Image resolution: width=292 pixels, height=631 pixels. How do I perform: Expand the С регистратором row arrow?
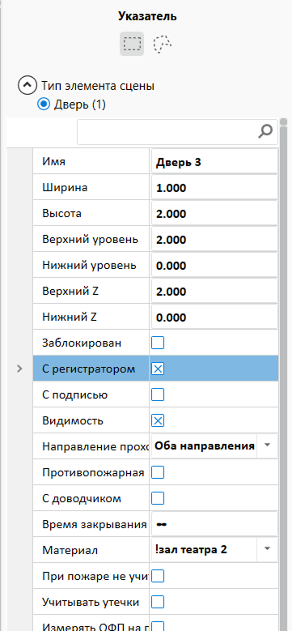click(x=19, y=369)
